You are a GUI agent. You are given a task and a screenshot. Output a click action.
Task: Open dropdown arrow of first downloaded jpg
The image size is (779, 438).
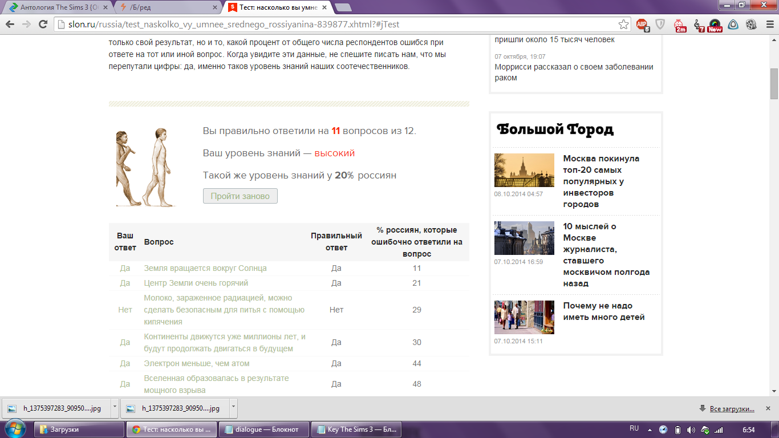point(115,408)
